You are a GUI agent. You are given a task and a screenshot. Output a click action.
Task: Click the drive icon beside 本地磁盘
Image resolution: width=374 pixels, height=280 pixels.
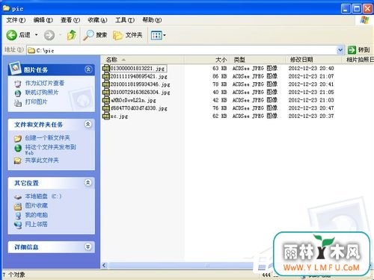18,197
